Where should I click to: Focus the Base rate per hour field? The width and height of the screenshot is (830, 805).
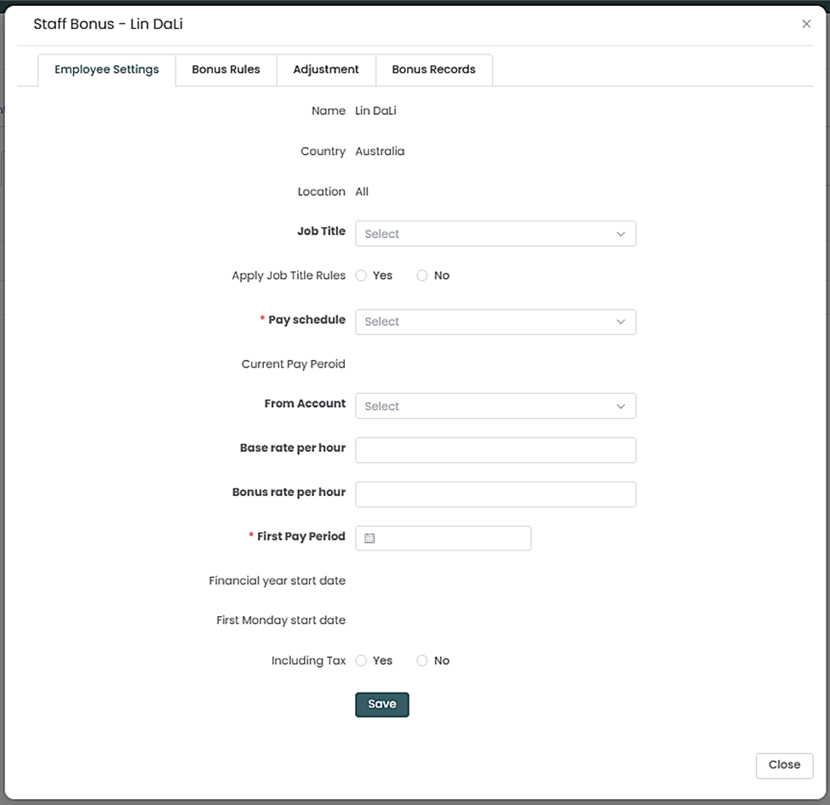(x=495, y=450)
